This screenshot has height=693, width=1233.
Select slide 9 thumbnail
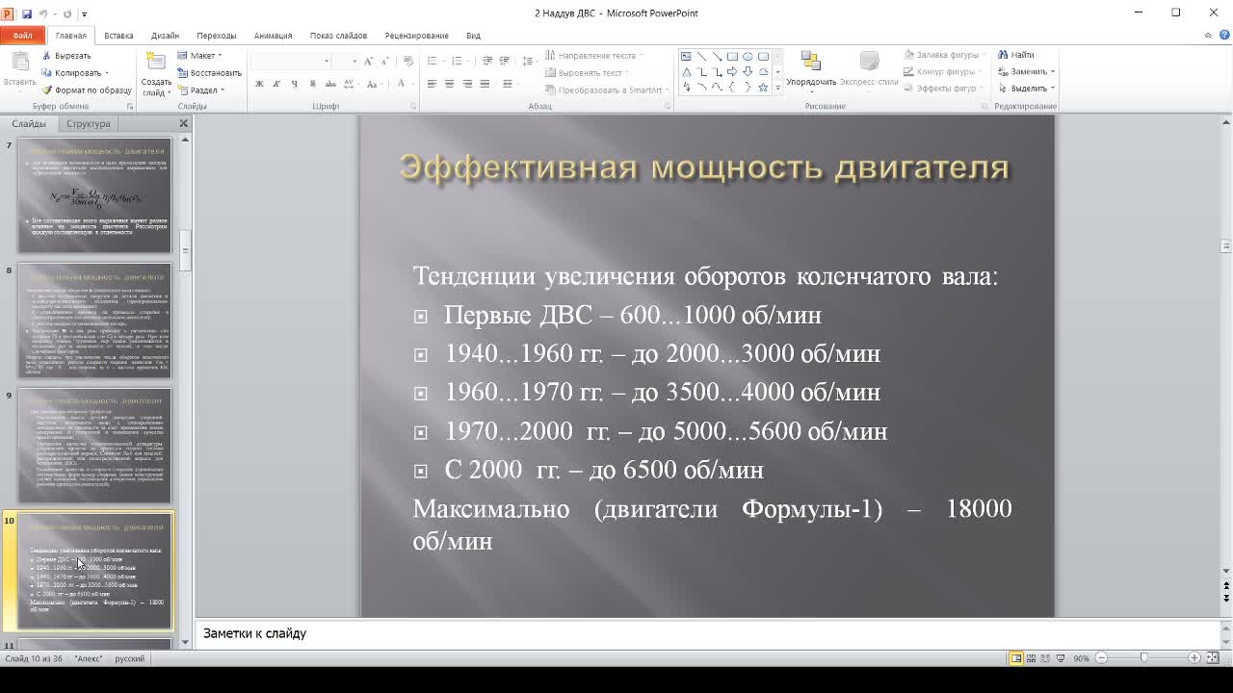pyautogui.click(x=94, y=446)
